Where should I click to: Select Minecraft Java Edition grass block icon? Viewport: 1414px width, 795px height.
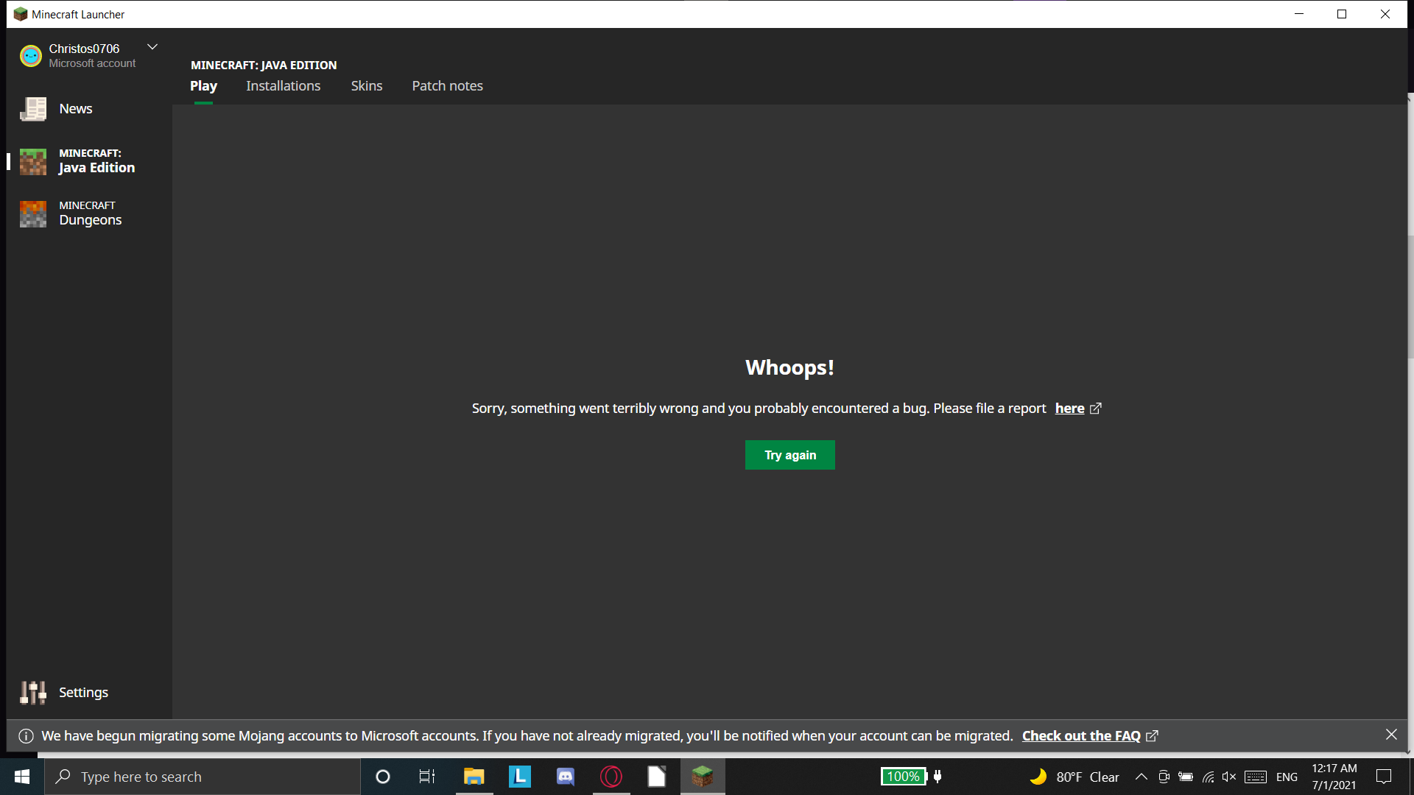tap(33, 161)
